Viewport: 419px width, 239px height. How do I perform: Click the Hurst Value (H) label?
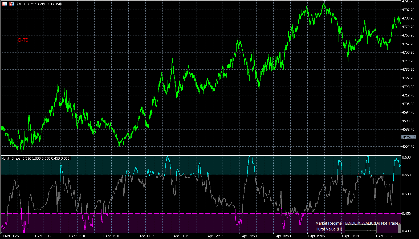point(329,229)
